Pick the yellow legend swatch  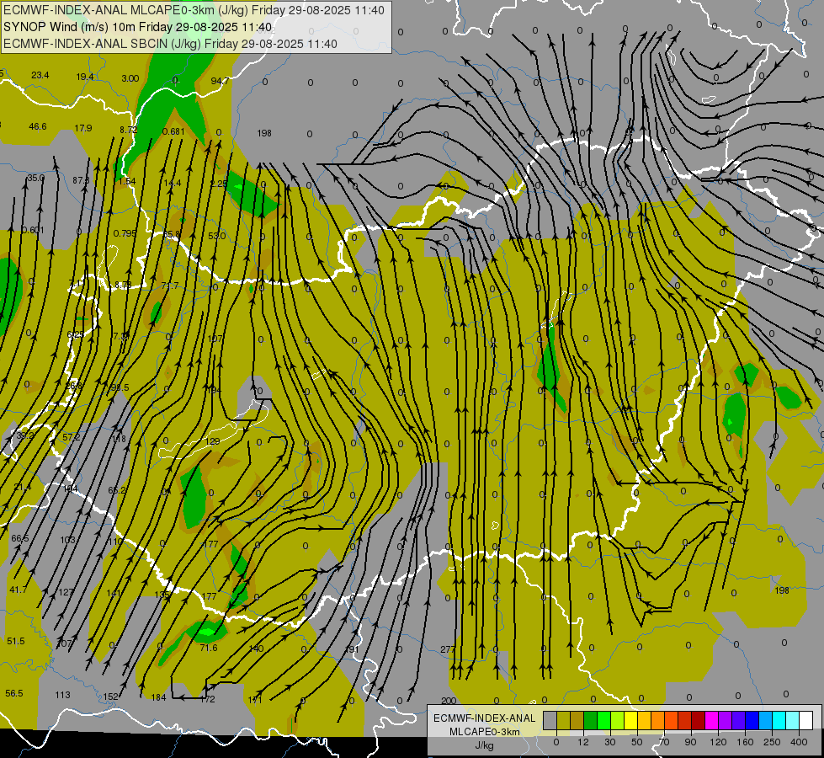point(630,721)
